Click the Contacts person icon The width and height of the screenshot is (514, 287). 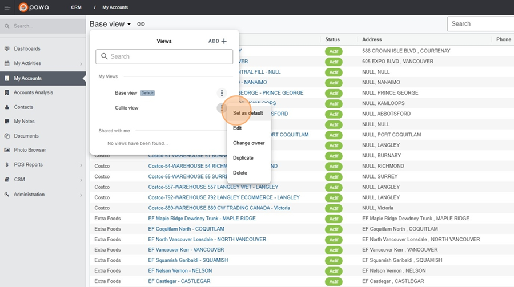7,107
